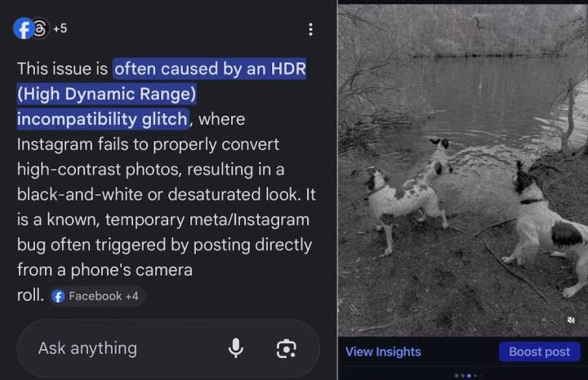The width and height of the screenshot is (588, 380).
Task: Open the three-dot more options menu
Action: click(x=310, y=29)
